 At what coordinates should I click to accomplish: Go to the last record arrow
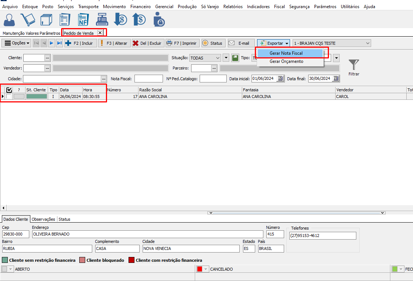(x=59, y=43)
